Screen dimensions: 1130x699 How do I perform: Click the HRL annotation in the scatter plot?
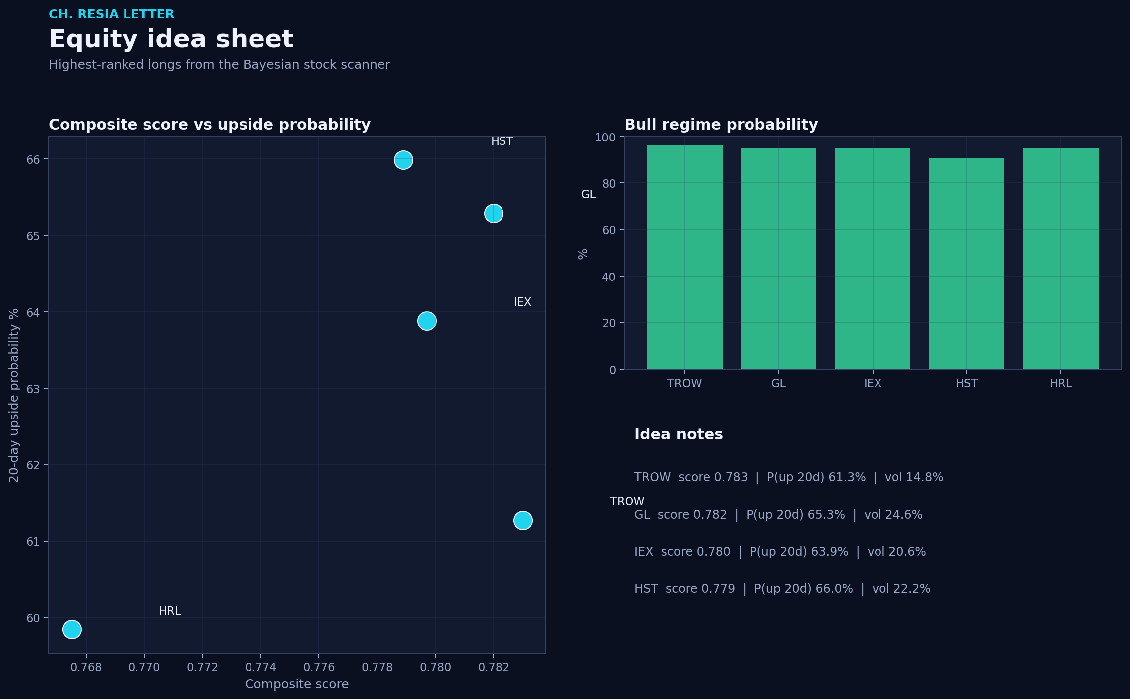coord(170,611)
